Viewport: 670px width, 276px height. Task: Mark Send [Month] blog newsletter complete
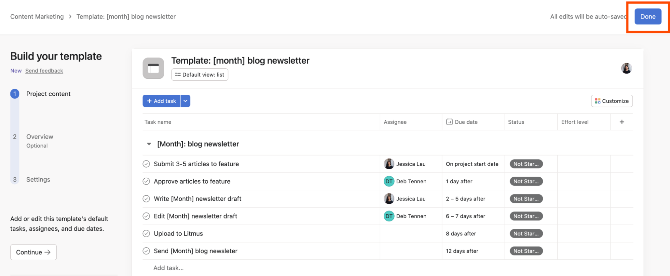tap(146, 251)
